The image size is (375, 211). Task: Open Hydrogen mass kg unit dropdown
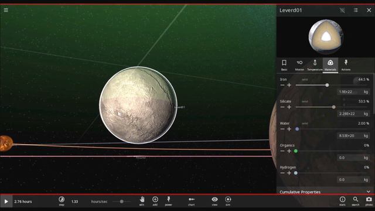click(366, 180)
